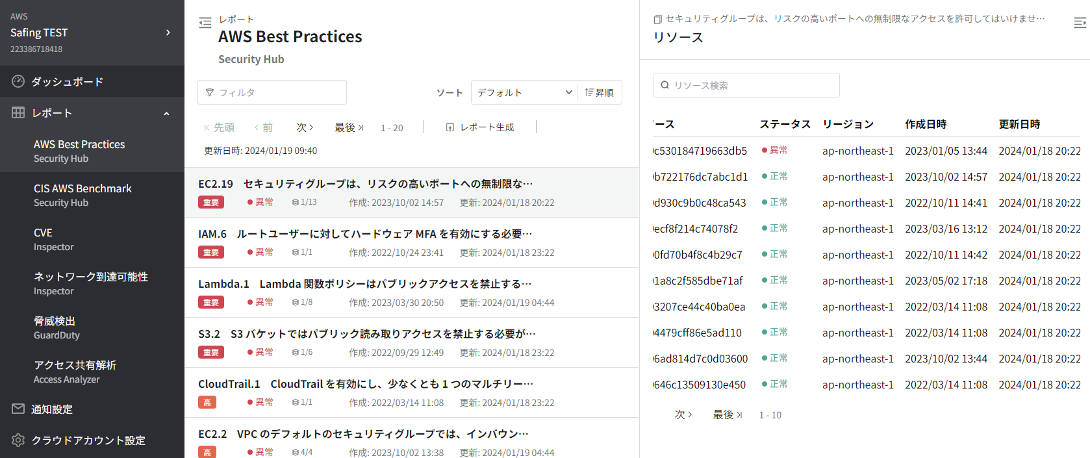This screenshot has width=1090, height=458.
Task: Toggle the resource panel menu icon
Action: (x=1080, y=23)
